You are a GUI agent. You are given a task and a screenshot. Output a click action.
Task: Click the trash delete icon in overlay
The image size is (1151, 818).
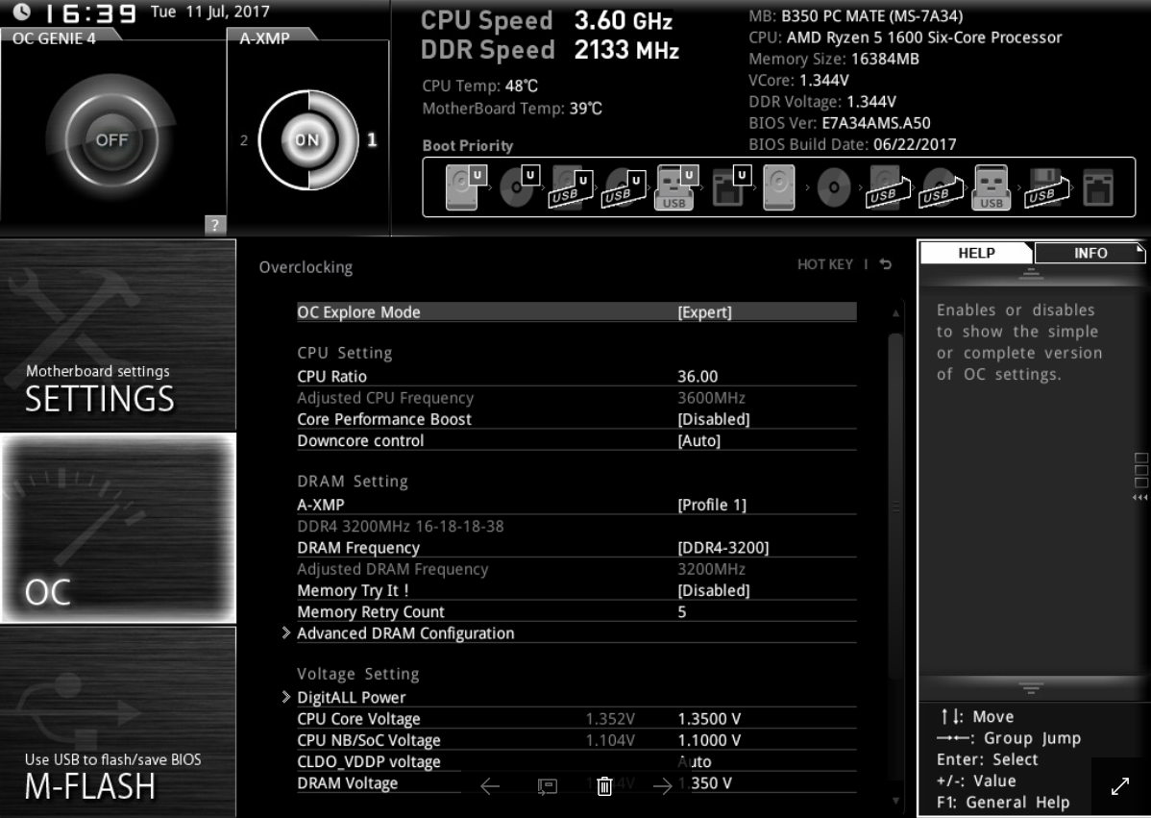[x=604, y=786]
